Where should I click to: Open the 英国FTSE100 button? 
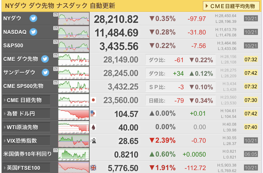coord(26,168)
